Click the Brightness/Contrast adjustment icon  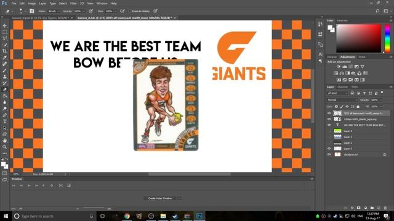pos(339,67)
